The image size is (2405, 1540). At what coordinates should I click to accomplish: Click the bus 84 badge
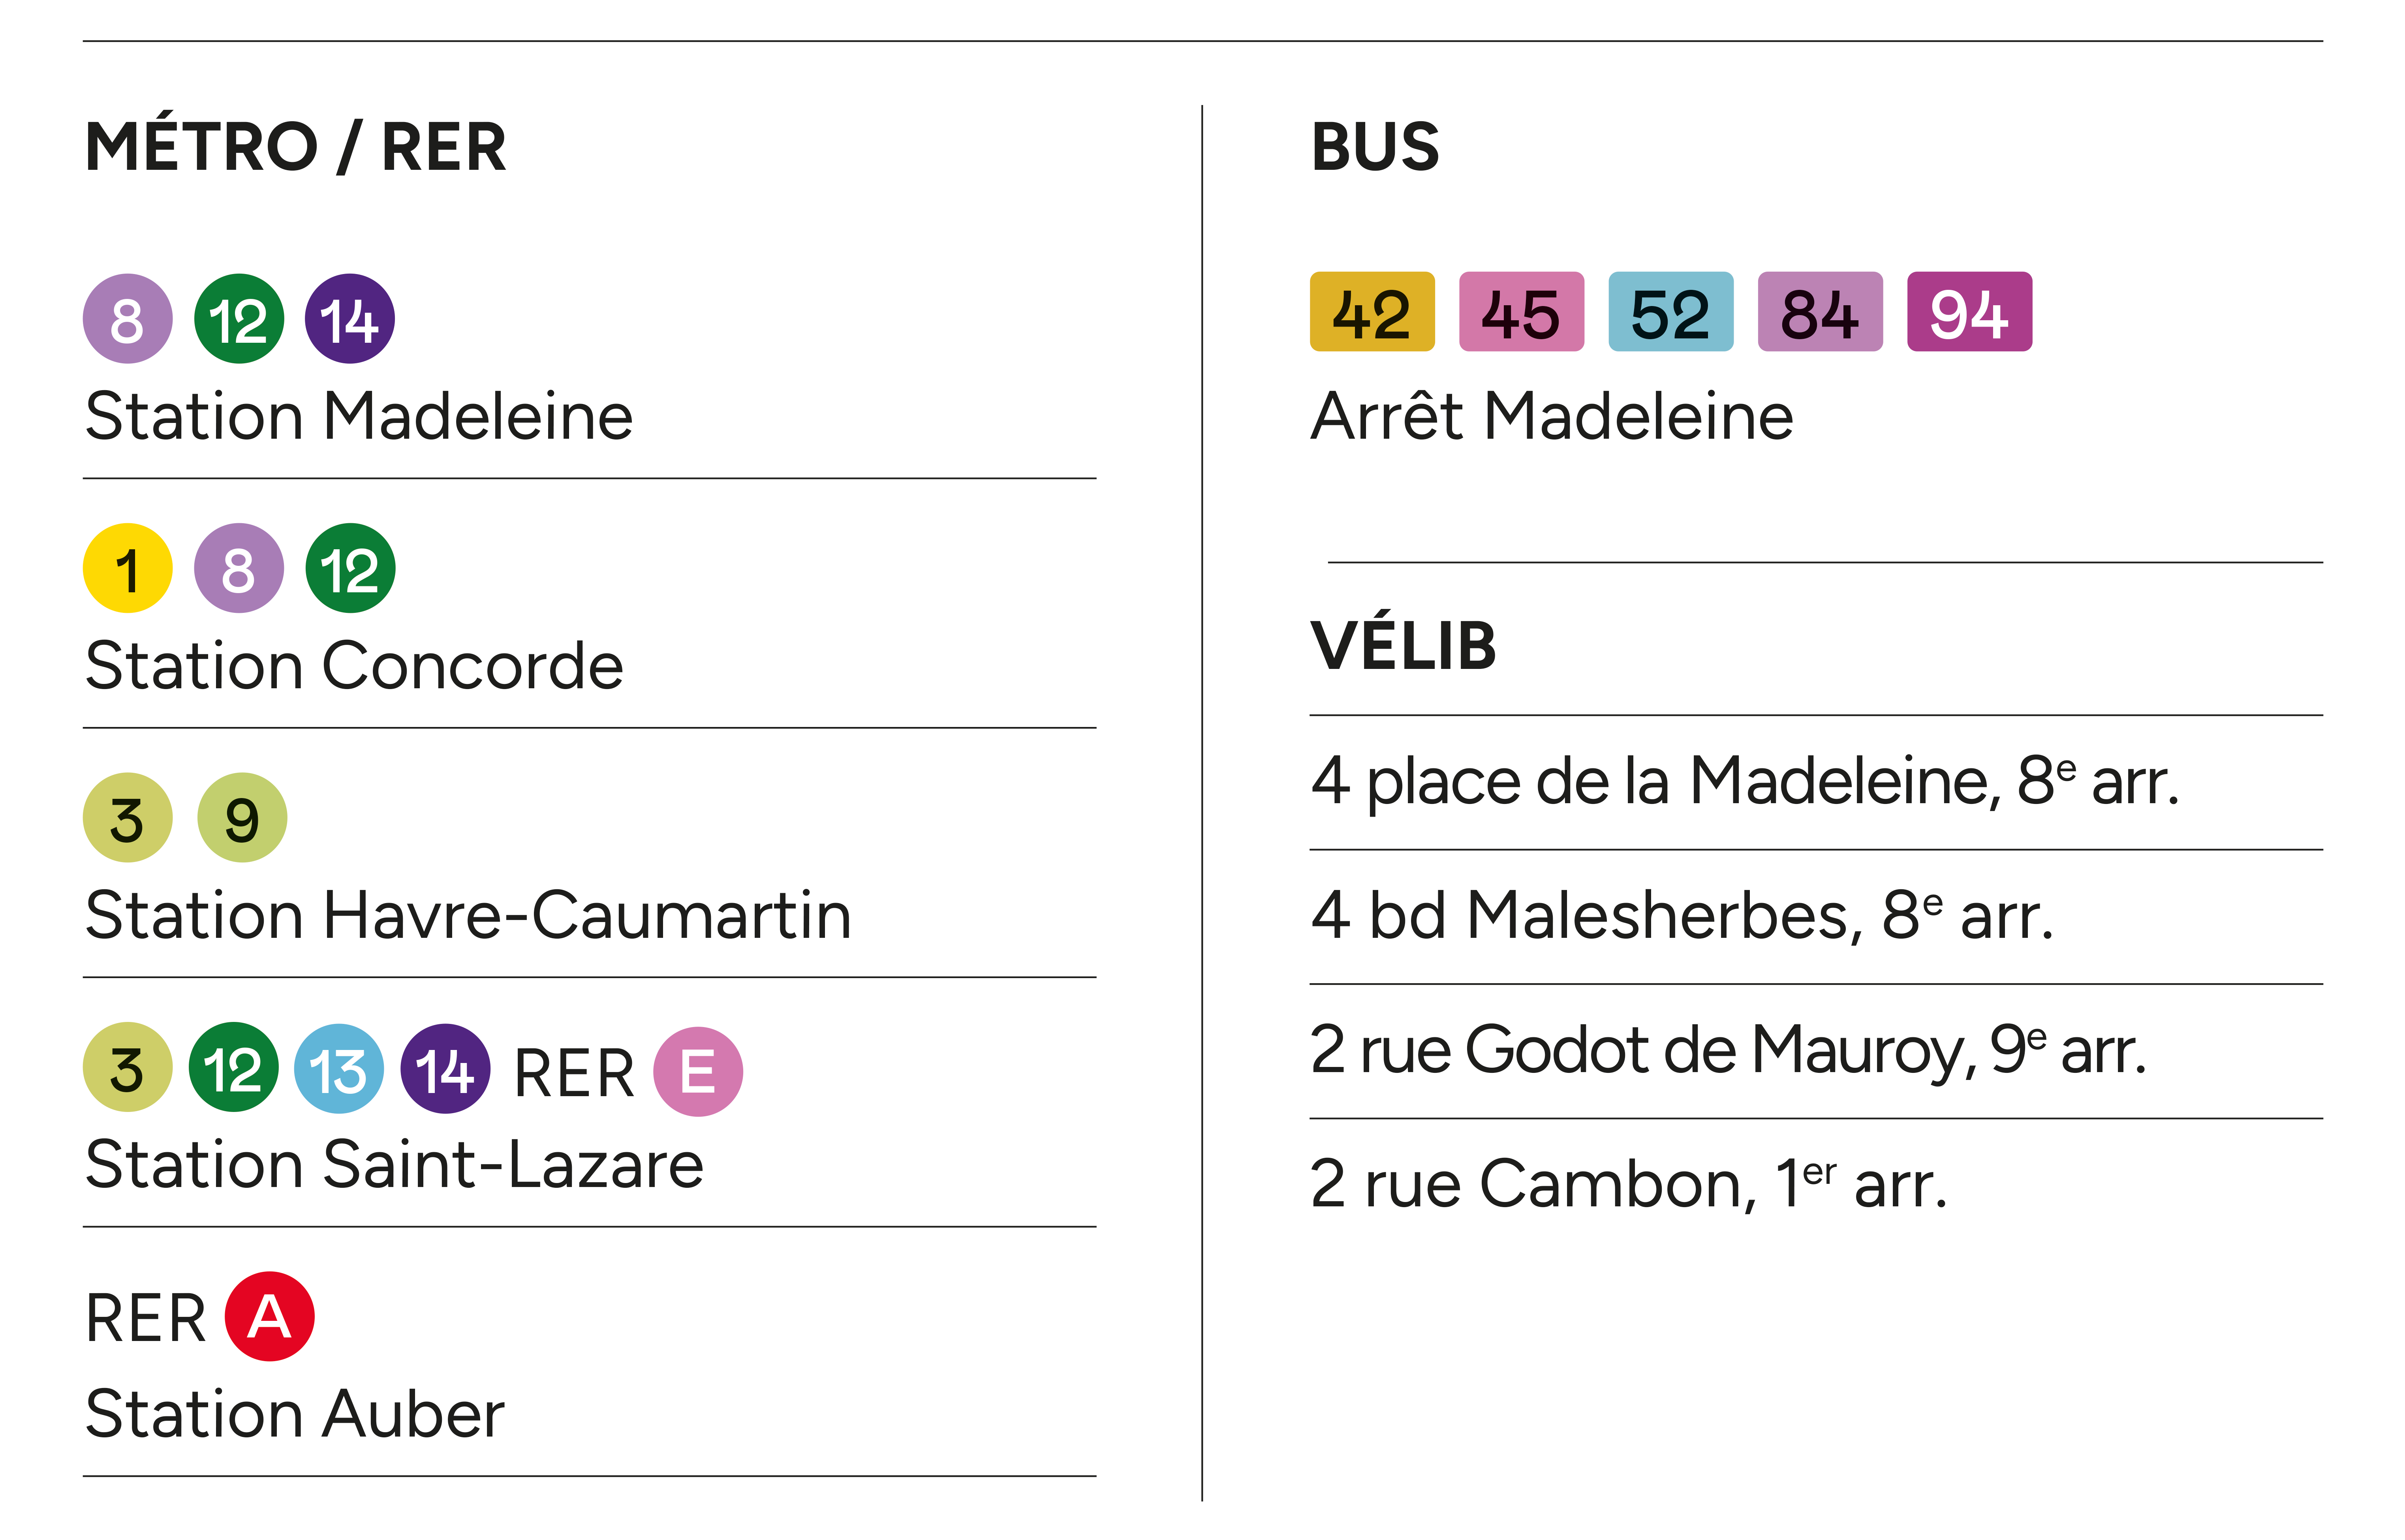1820,312
